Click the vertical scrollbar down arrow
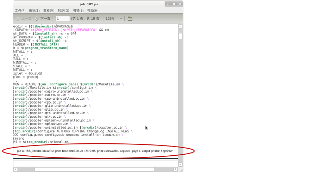The width and height of the screenshot is (318, 174). click(x=180, y=164)
